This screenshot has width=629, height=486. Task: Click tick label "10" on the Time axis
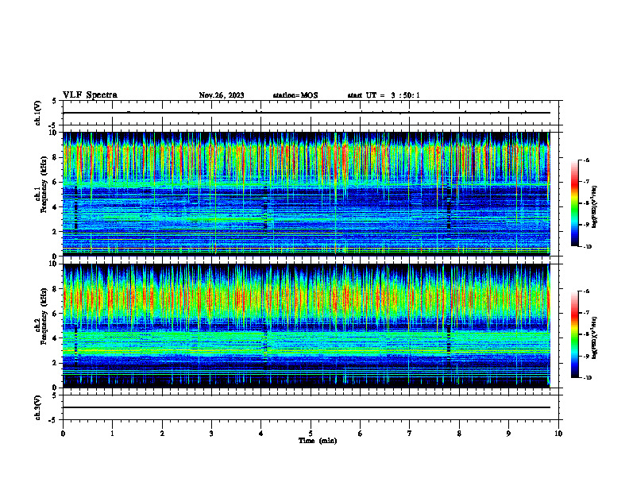click(x=558, y=434)
